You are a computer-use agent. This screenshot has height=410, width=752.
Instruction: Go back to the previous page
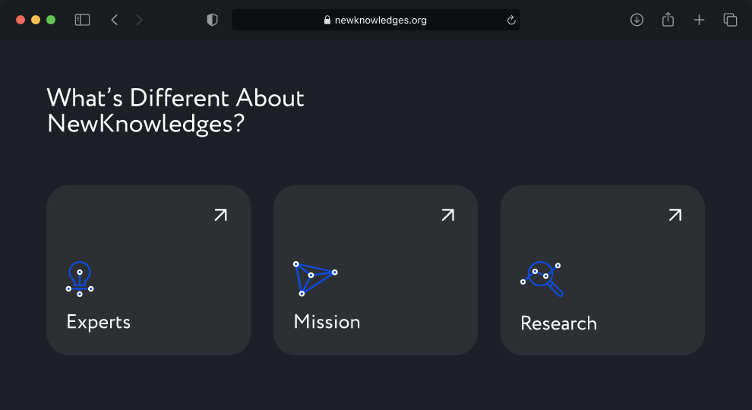(x=114, y=20)
